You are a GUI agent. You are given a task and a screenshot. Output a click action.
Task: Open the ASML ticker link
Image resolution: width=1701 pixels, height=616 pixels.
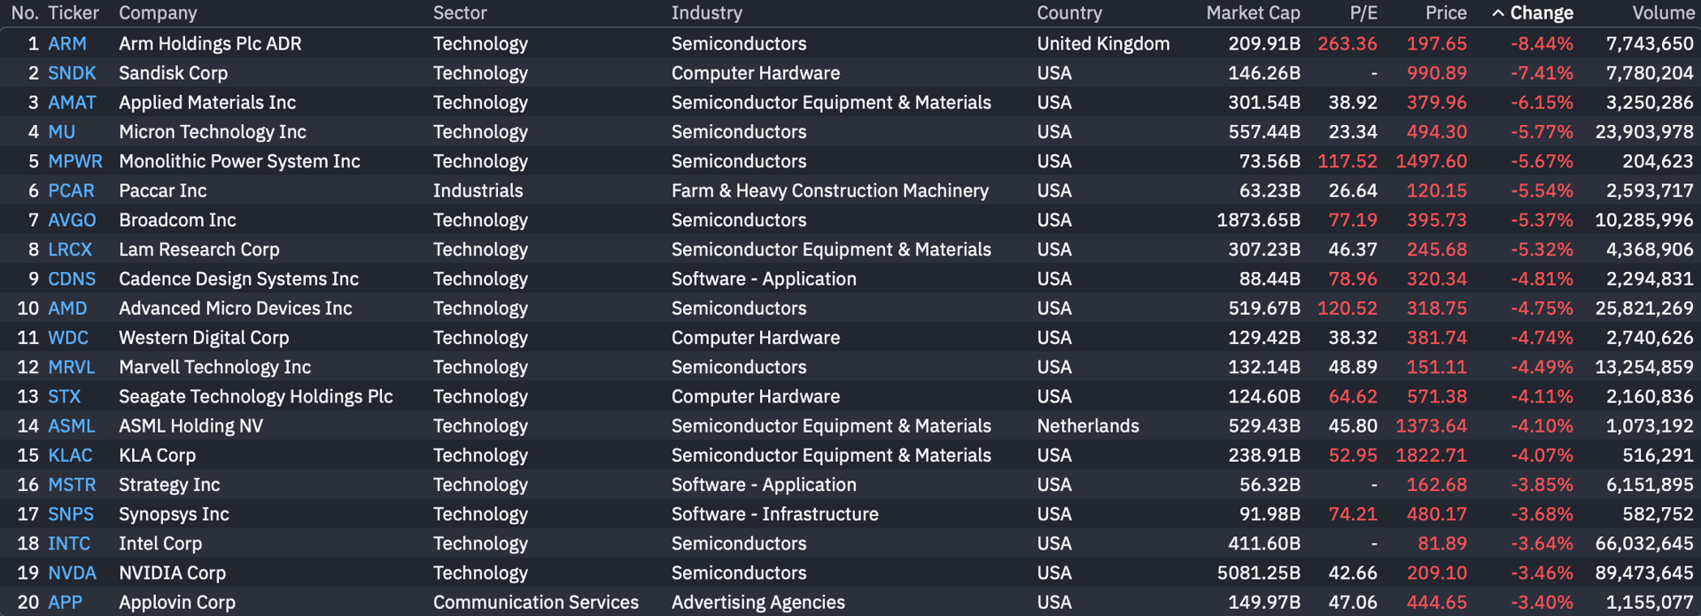coord(72,425)
